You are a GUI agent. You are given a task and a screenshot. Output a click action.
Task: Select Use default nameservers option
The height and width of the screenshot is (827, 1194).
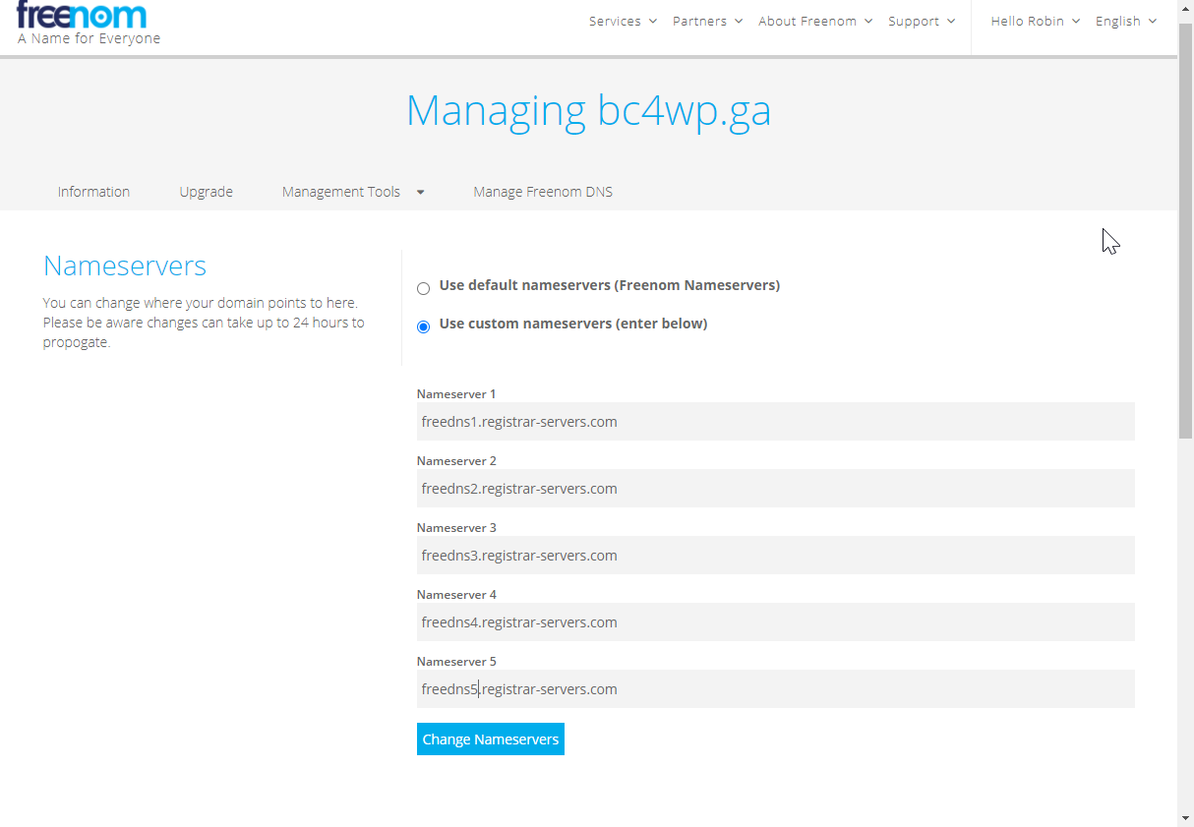pos(424,288)
